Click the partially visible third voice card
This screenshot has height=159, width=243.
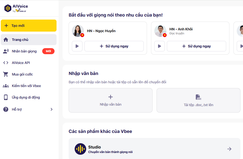point(238,38)
